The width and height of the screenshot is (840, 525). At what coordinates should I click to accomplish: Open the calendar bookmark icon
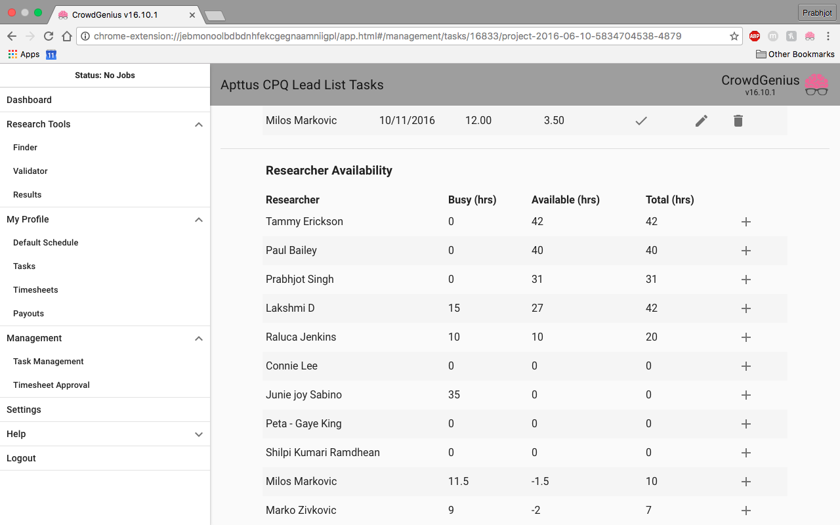point(51,54)
